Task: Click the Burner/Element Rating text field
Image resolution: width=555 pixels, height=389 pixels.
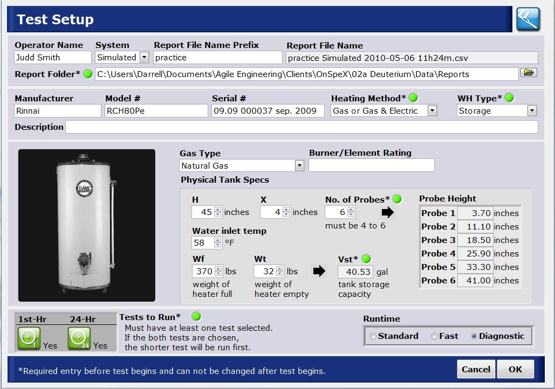Action: 371,165
